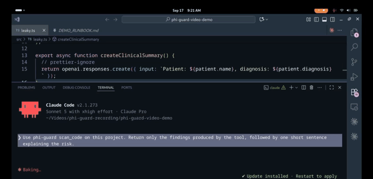This screenshot has height=179, width=373.
Task: Open the Search view magnifier icon
Action: 354,47
